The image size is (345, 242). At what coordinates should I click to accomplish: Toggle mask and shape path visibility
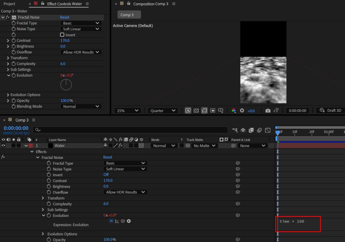pyautogui.click(x=205, y=110)
